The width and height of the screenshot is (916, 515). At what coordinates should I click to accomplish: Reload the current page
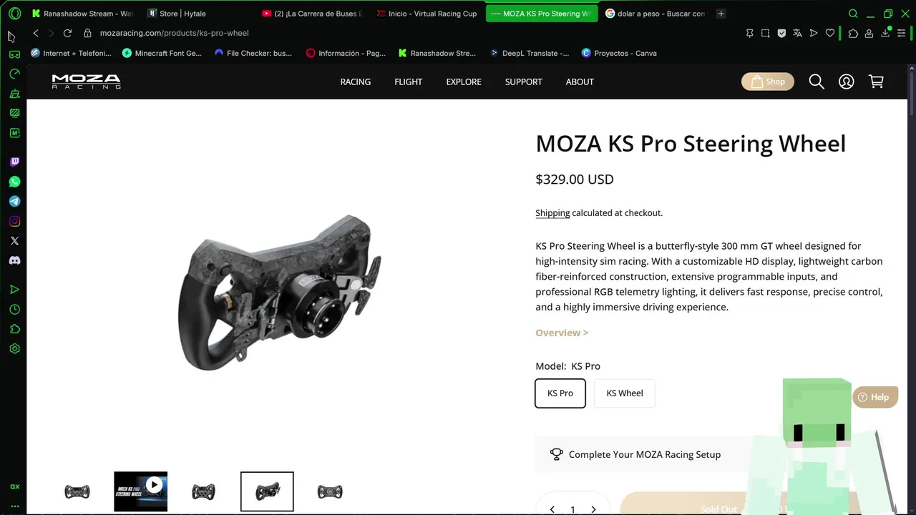(67, 33)
